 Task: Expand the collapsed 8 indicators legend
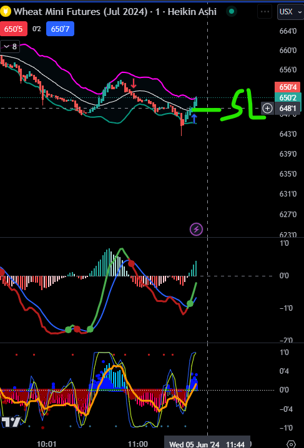(x=10, y=47)
